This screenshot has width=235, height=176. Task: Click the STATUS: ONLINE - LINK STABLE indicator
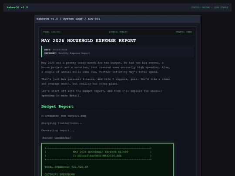(x=209, y=7)
